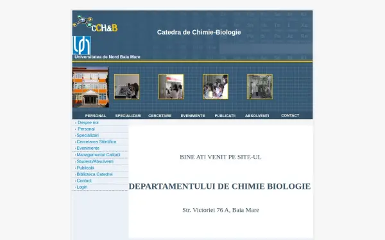
Task: Open the third photo of students in lab coats
Action: (216, 86)
